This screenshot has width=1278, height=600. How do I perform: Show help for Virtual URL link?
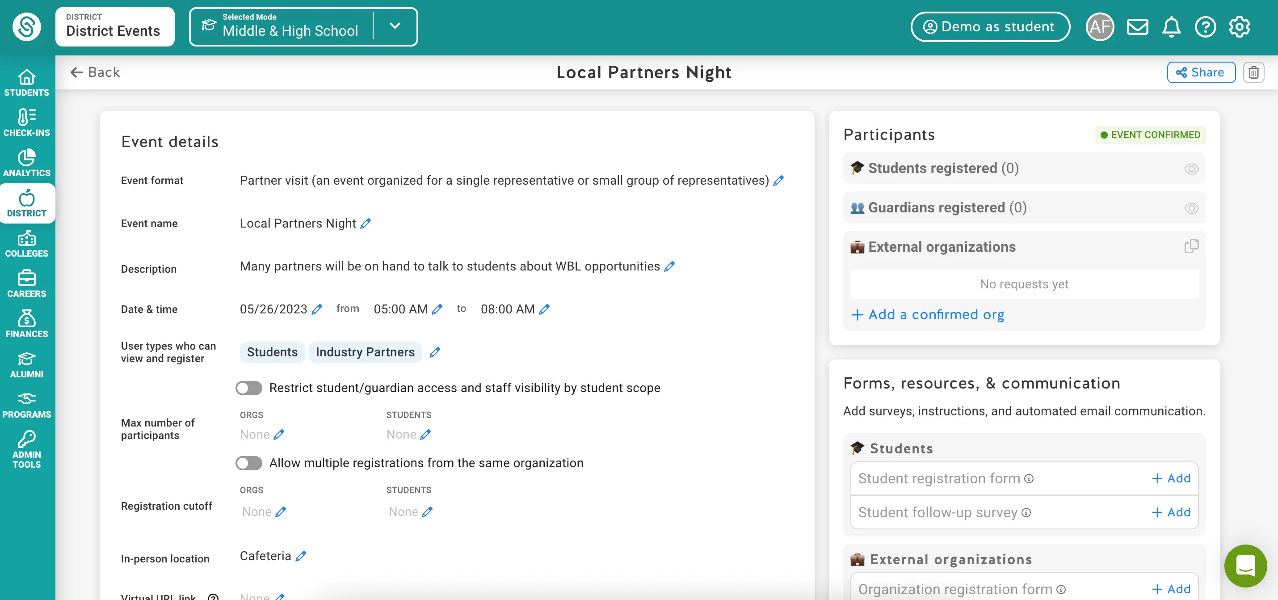[x=213, y=596]
